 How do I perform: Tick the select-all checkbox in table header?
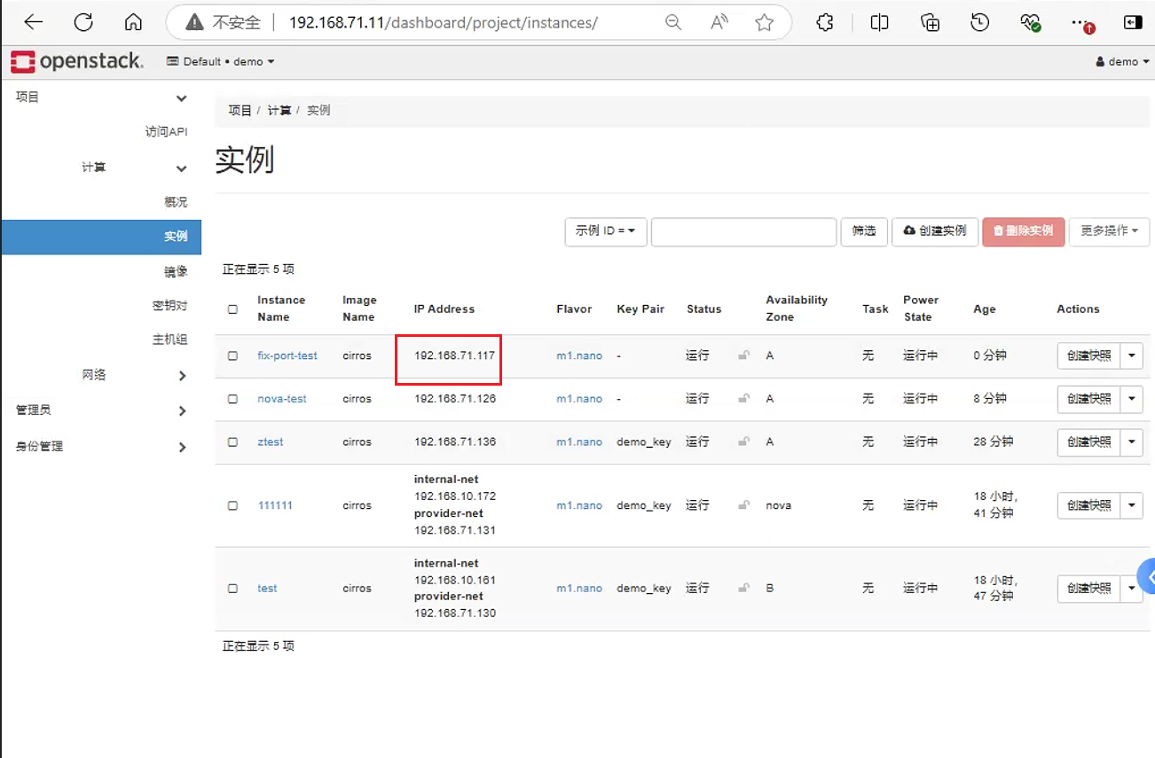[x=232, y=309]
